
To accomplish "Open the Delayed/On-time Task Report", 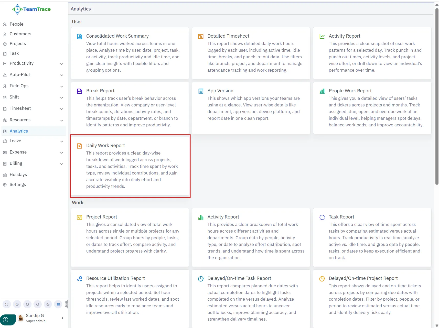I will pos(239,278).
